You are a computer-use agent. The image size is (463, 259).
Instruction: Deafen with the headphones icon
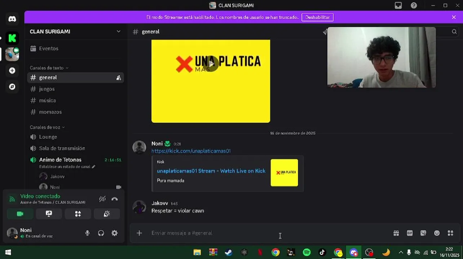(101, 233)
